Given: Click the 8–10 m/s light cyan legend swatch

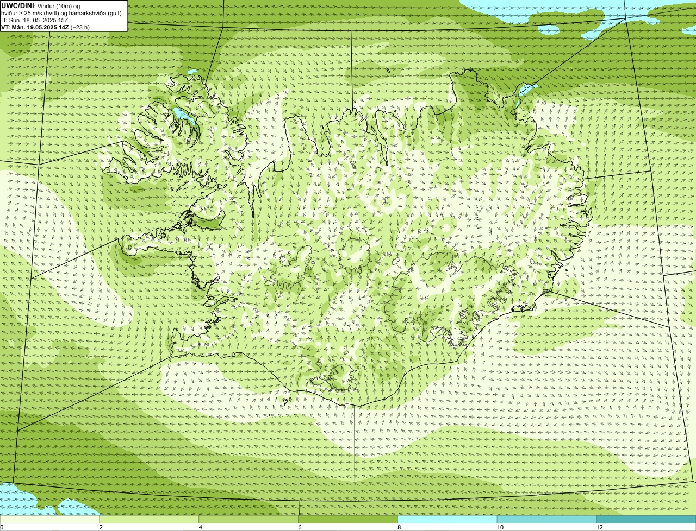Looking at the screenshot, I should pyautogui.click(x=448, y=520).
